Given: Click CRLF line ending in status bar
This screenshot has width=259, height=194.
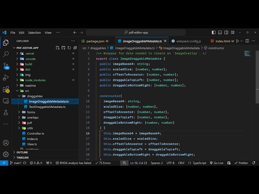Looking at the screenshot, I should pos(181,163).
